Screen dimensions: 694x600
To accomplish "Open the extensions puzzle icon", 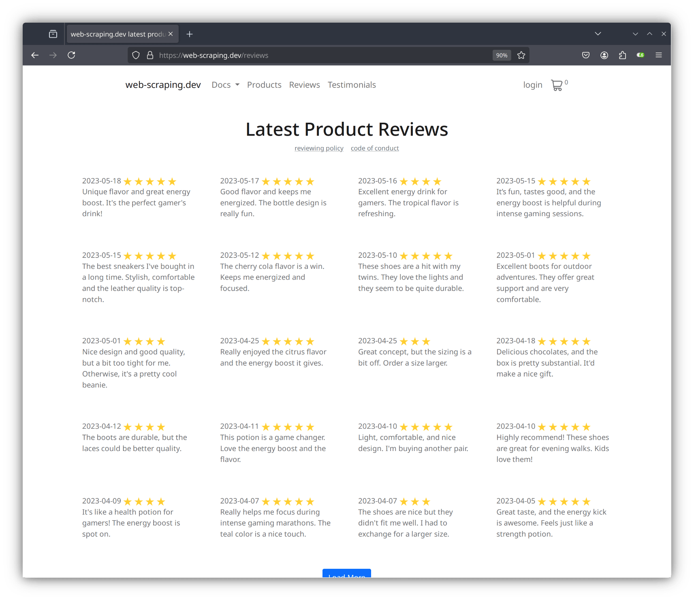I will point(623,55).
